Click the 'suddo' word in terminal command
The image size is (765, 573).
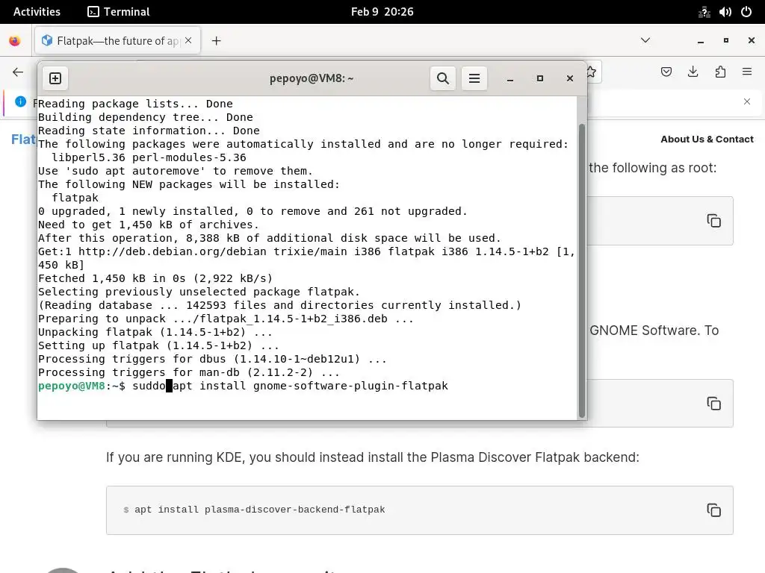point(149,386)
